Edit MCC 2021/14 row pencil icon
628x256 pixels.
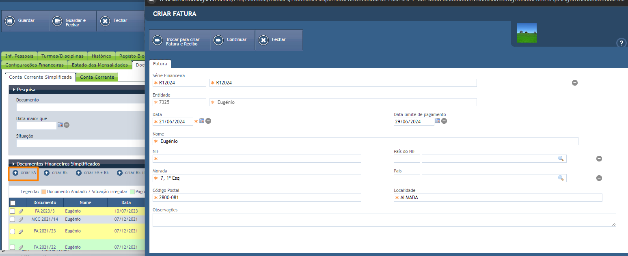click(x=21, y=219)
